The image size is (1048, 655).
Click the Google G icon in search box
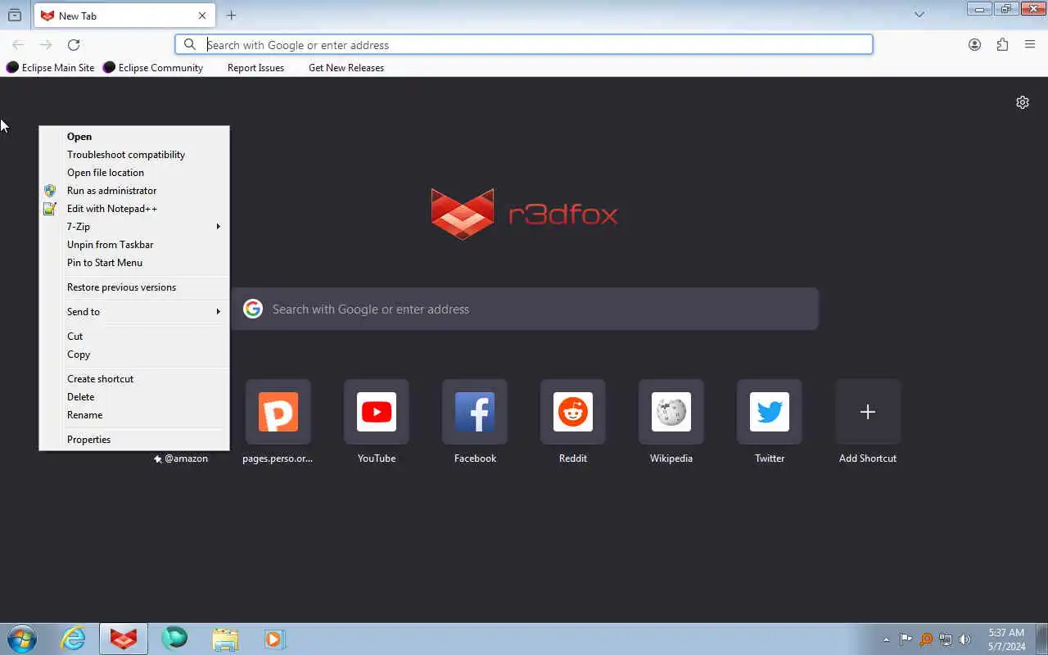click(x=253, y=309)
